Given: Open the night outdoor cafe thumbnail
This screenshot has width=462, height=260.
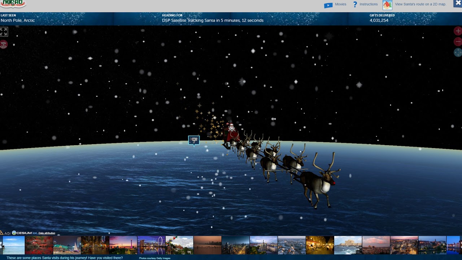Looking at the screenshot, I should [320, 245].
